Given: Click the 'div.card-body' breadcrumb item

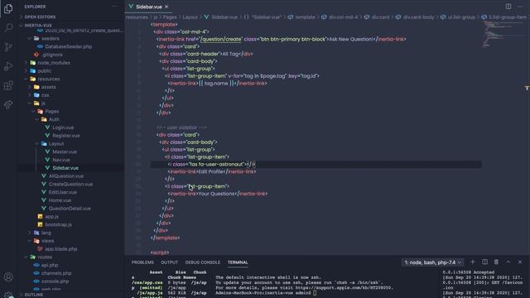Looking at the screenshot, I should [418, 17].
